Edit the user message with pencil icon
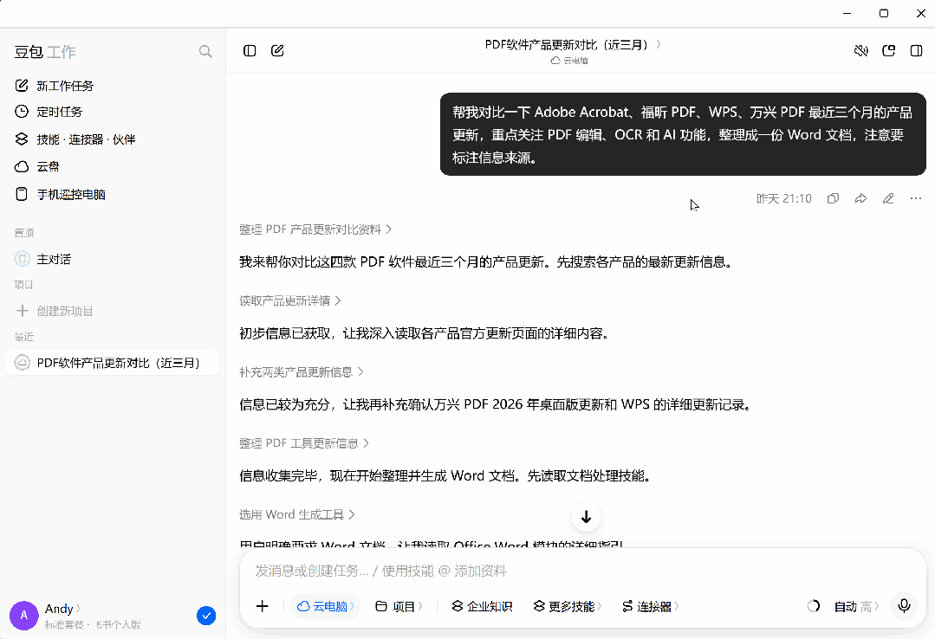The width and height of the screenshot is (935, 639). [x=888, y=198]
